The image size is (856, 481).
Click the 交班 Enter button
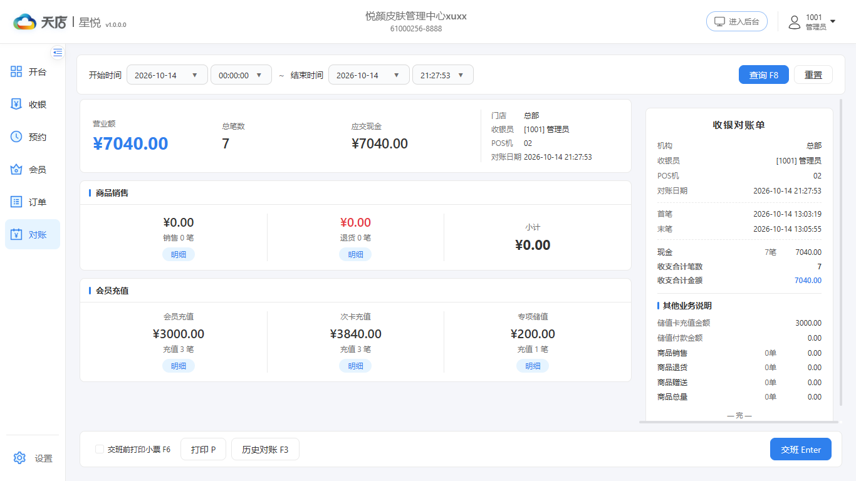point(801,449)
